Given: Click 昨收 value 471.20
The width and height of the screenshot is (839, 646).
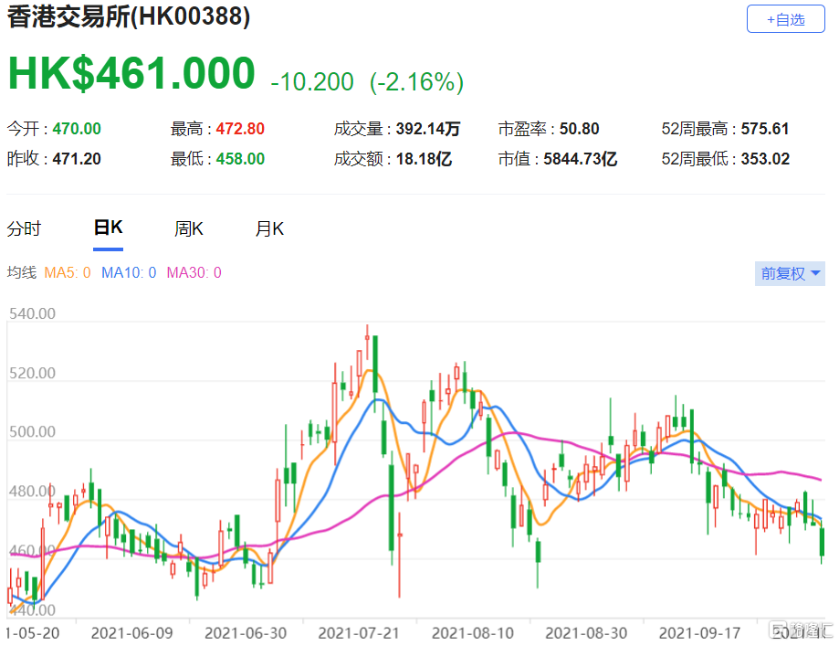Looking at the screenshot, I should pyautogui.click(x=77, y=159).
